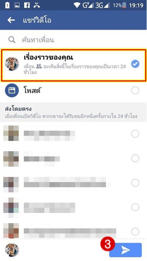147x261 pixels.
Task: Tap the missed call status icon
Action: 37,5
